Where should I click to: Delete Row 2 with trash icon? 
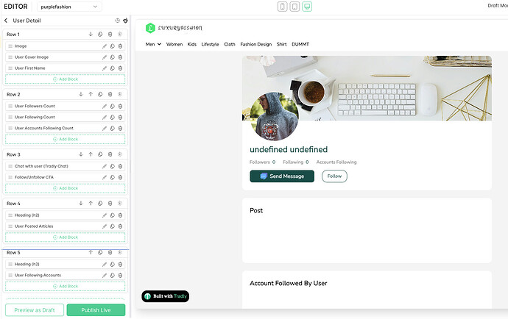(x=110, y=95)
